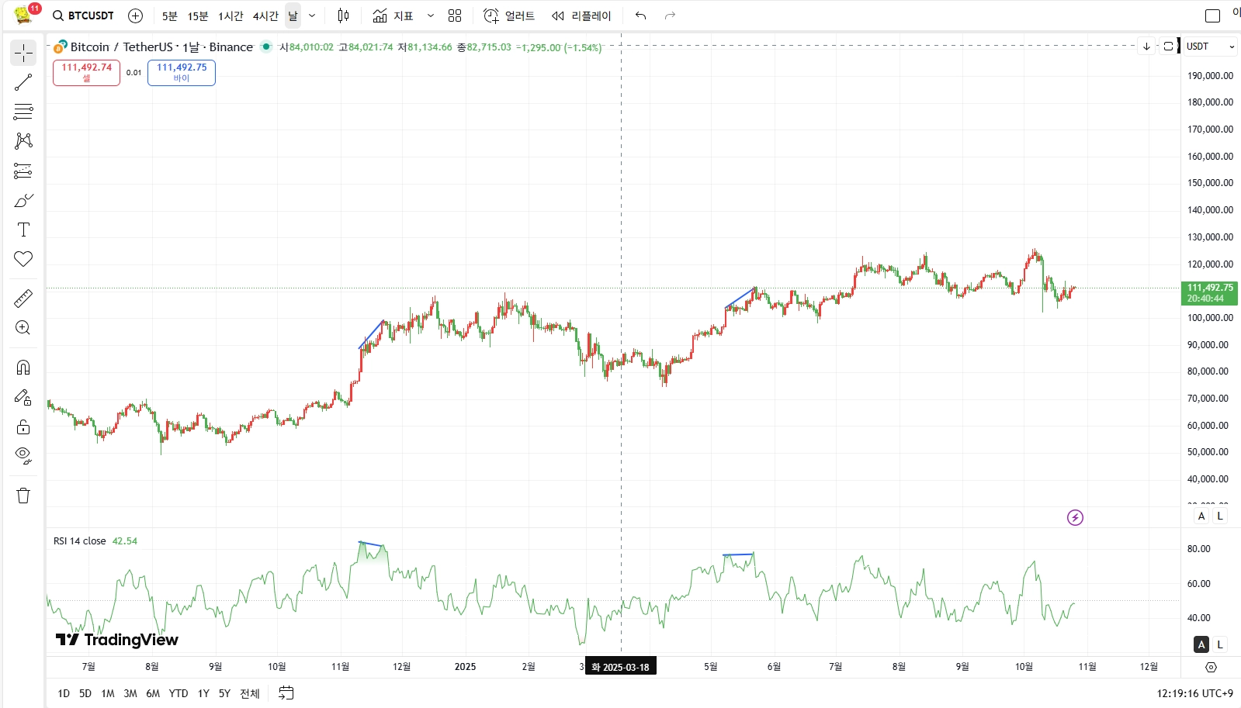Image resolution: width=1241 pixels, height=708 pixels.
Task: Select the text annotation tool
Action: coord(23,230)
